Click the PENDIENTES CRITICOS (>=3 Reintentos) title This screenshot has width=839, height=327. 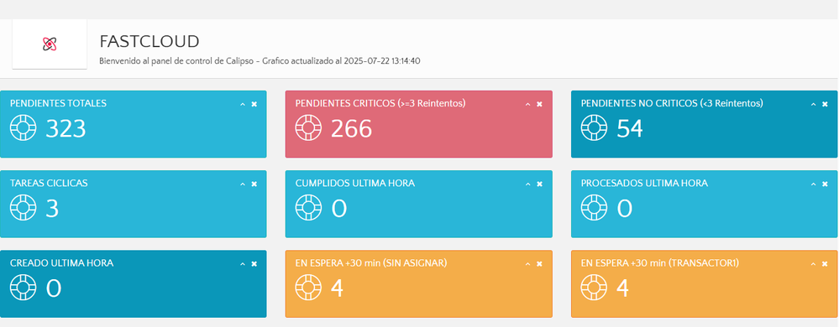pyautogui.click(x=380, y=103)
